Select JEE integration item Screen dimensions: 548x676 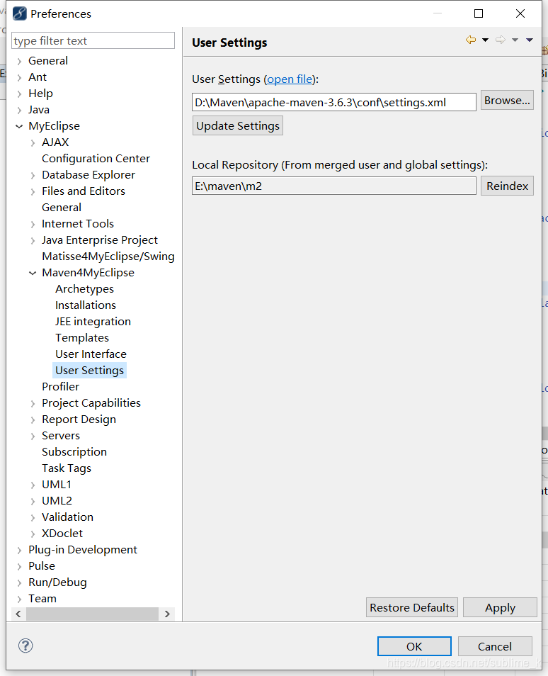click(x=93, y=322)
